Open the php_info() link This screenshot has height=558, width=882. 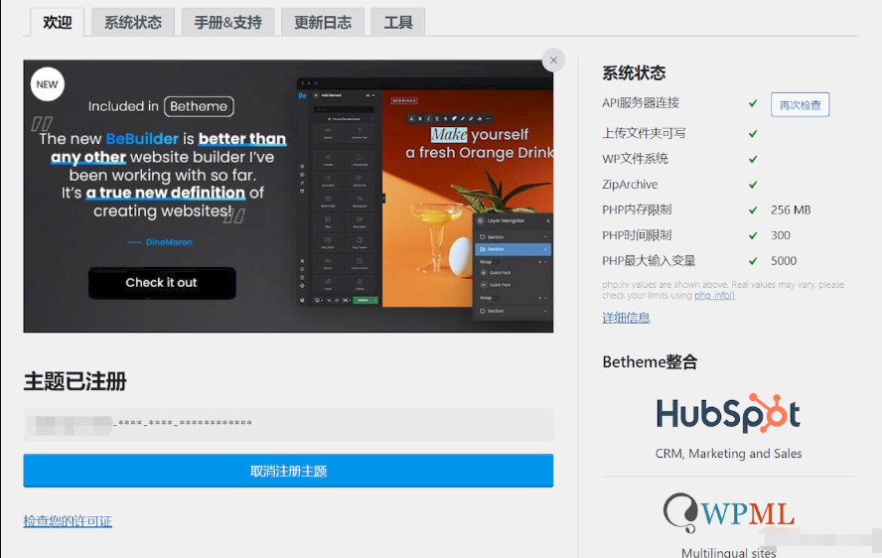[714, 295]
